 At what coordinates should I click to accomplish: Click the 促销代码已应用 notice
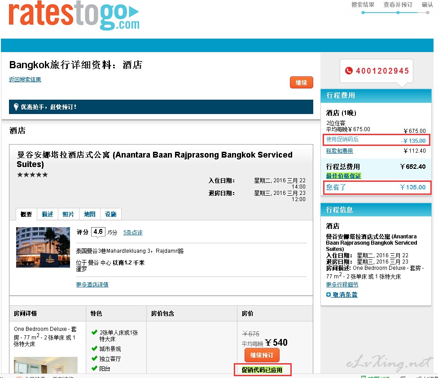[262, 370]
